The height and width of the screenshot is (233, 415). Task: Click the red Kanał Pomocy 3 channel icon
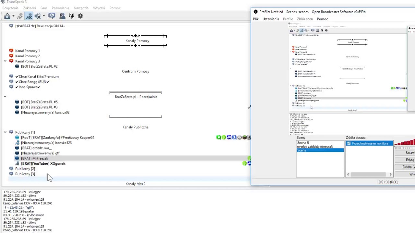[11, 61]
